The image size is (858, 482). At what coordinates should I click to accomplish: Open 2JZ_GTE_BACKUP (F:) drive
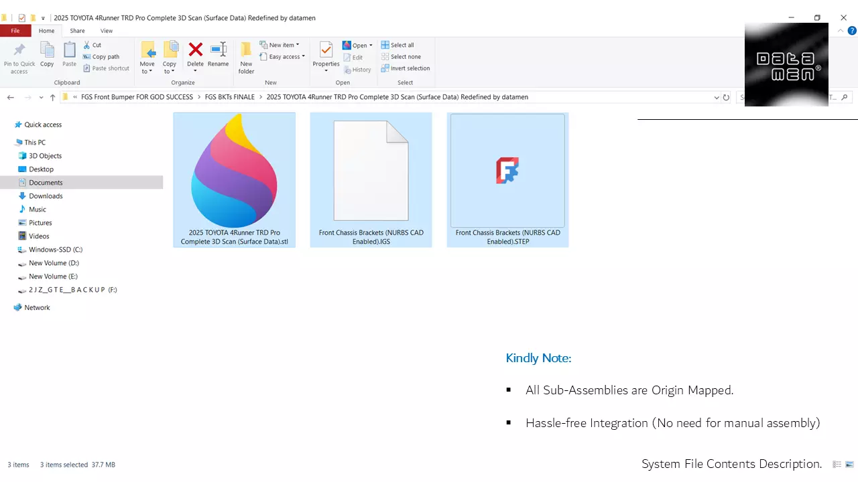(x=72, y=290)
